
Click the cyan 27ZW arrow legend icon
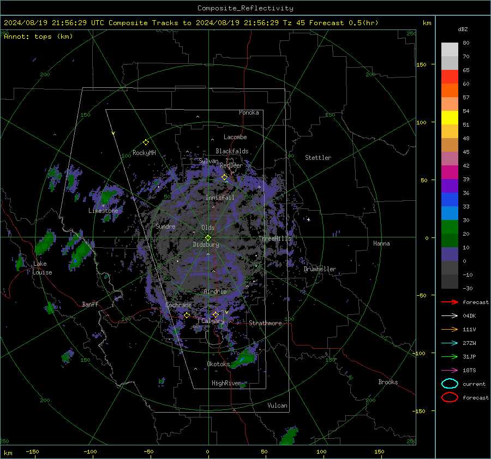[x=450, y=343]
